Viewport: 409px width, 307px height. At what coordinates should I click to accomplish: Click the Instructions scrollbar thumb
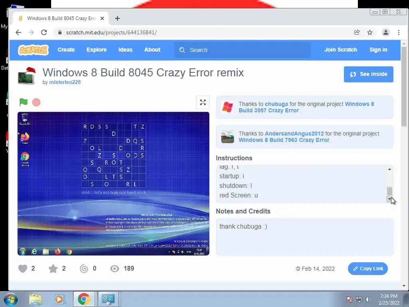tap(389, 191)
